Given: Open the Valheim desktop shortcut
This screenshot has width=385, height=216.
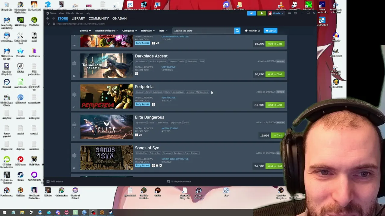Looking at the screenshot, I should pos(48,192).
